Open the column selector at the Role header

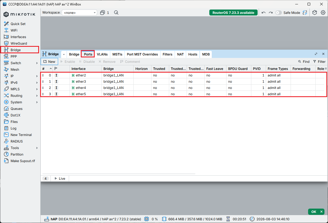coord(326,69)
